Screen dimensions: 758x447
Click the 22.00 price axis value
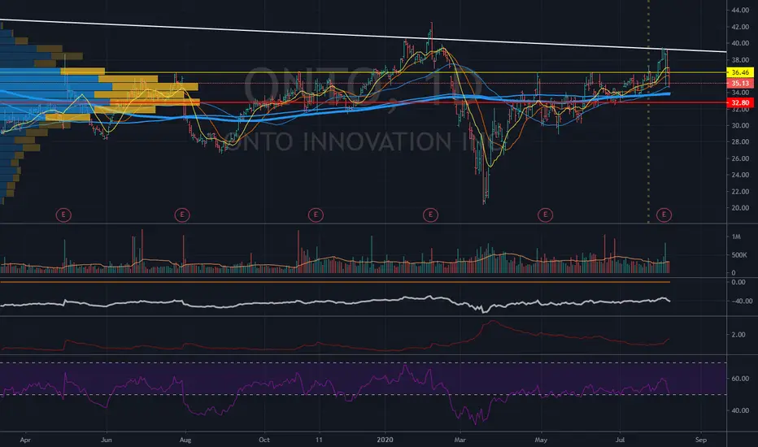740,192
